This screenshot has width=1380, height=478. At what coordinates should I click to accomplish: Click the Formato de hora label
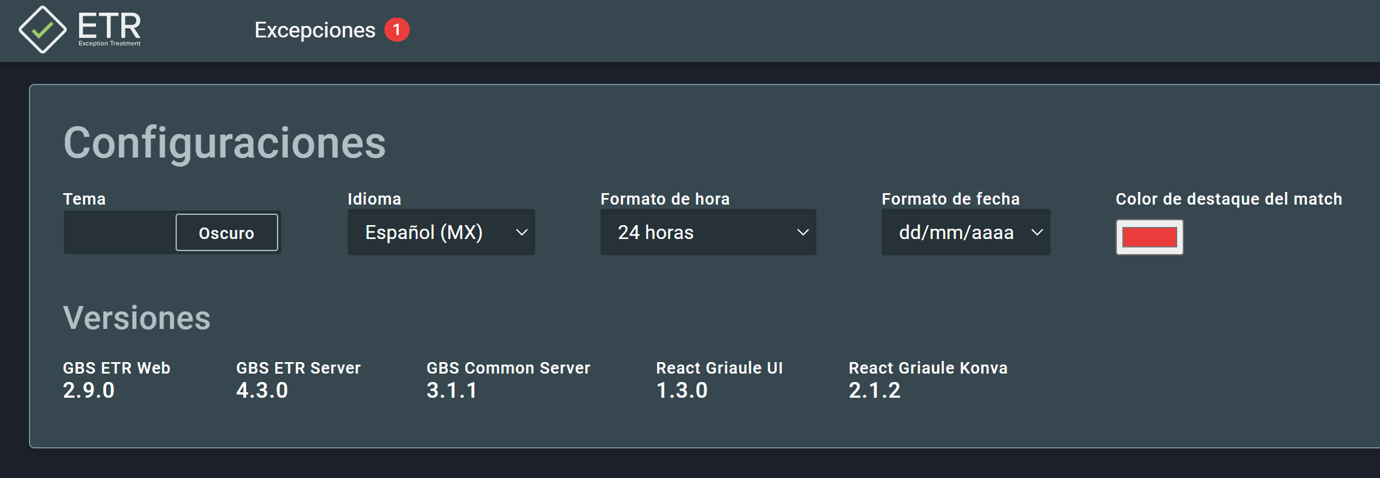(665, 199)
